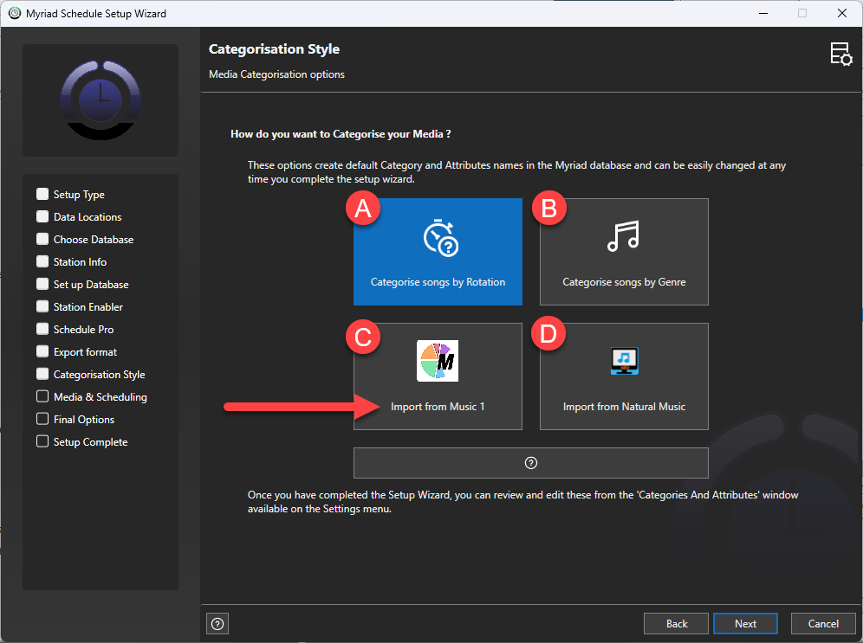Screen dimensions: 863x643
Task: Click Myriad app icon in title bar
Action: 15,13
